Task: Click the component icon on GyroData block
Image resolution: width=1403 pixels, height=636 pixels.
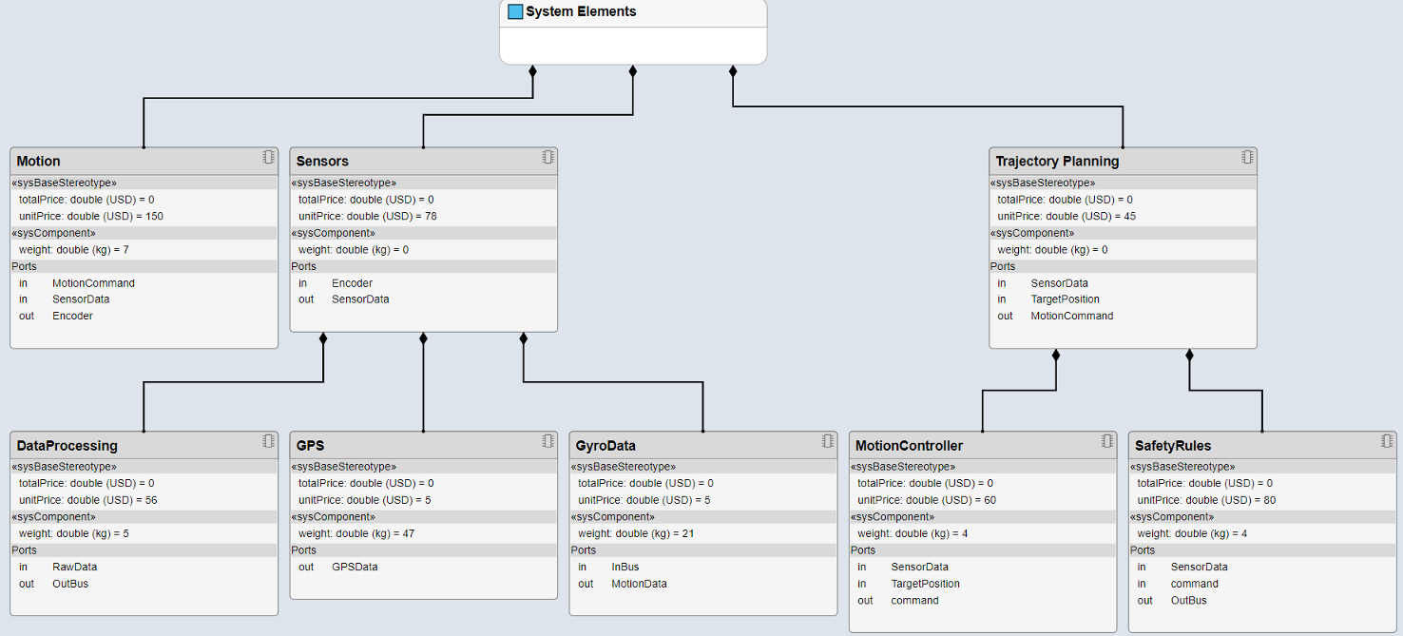Action: (828, 441)
